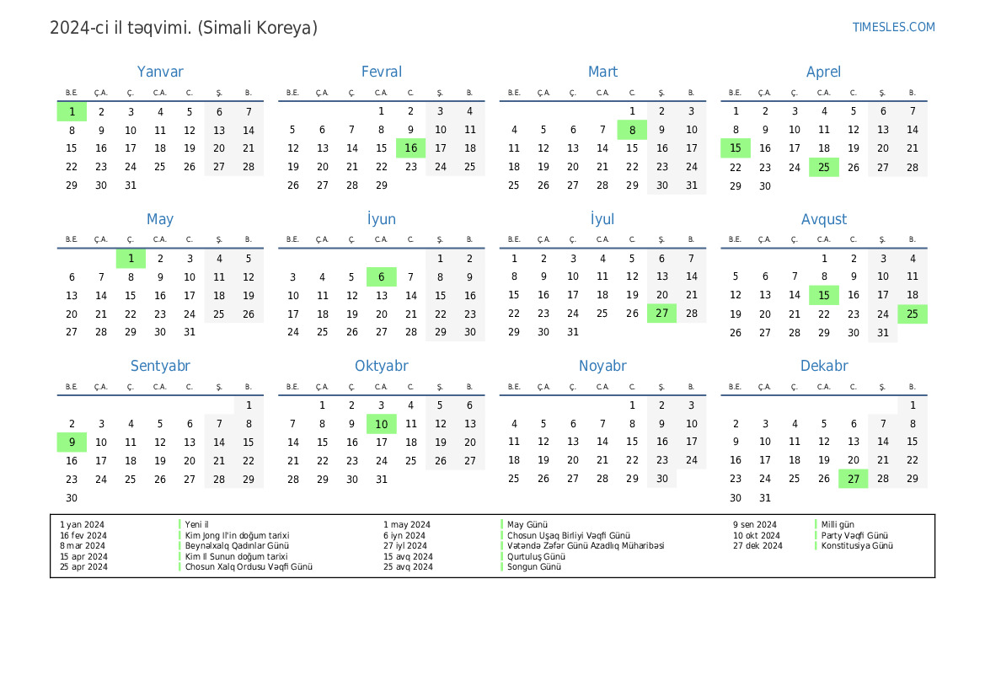Click the '6 iyn 2024' date
This screenshot has width=985, height=697.
(x=404, y=535)
